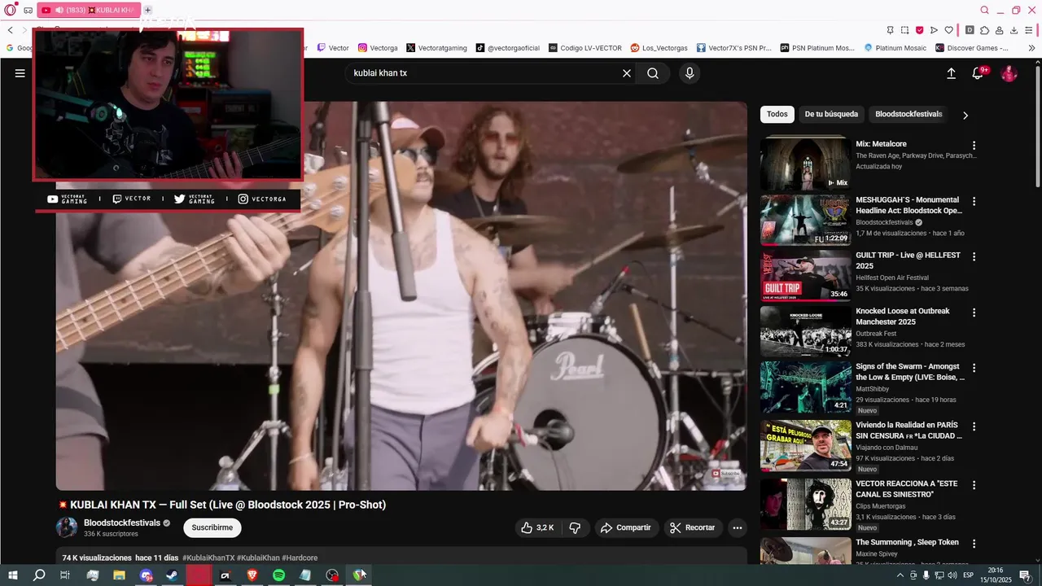The image size is (1042, 586).
Task: Dislike the video with thumbs down
Action: pyautogui.click(x=575, y=527)
